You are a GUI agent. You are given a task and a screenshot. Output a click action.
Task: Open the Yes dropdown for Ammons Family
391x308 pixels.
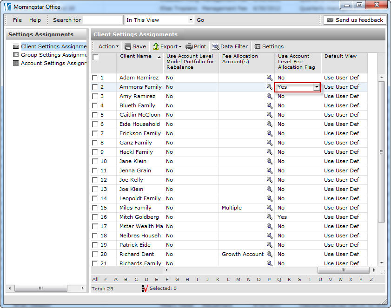pyautogui.click(x=317, y=87)
